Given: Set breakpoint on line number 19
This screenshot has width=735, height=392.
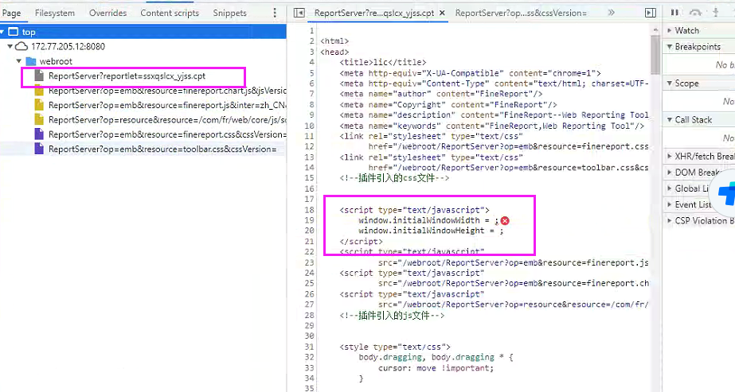Looking at the screenshot, I should (x=310, y=220).
